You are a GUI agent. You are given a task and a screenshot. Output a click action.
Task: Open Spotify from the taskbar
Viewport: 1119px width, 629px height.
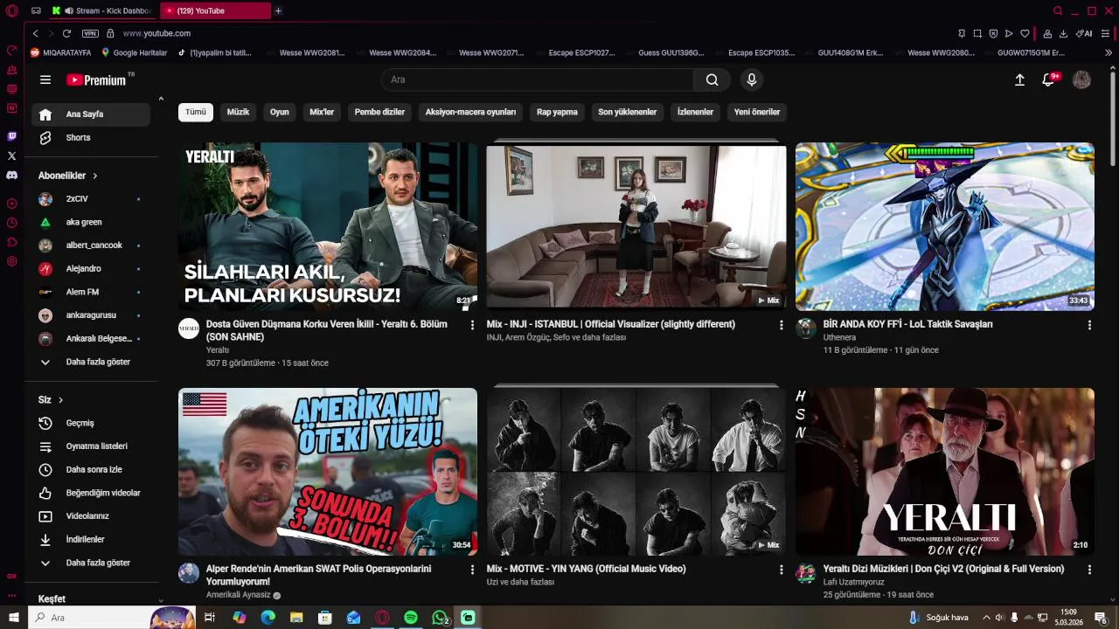(411, 618)
